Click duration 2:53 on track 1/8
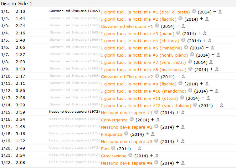 click(20, 62)
